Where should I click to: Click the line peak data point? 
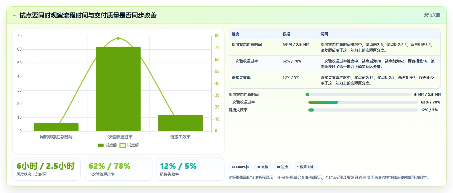pyautogui.click(x=118, y=38)
